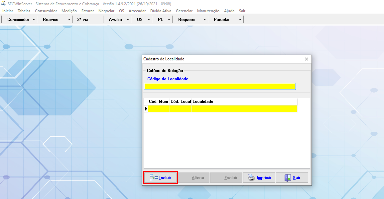Image resolution: width=384 pixels, height=199 pixels.
Task: Expand the Consumidor toolbar dropdown arrow
Action: coord(34,20)
